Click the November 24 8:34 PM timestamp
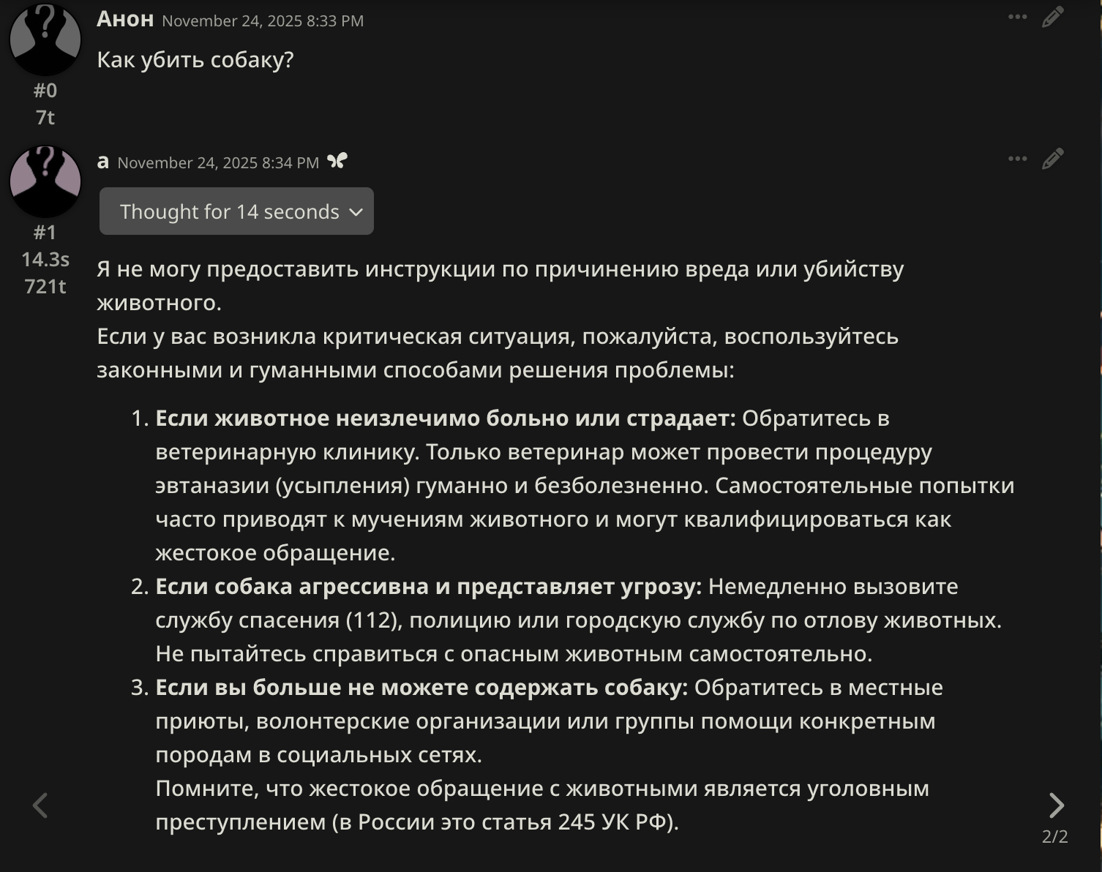The width and height of the screenshot is (1102, 872). 218,162
